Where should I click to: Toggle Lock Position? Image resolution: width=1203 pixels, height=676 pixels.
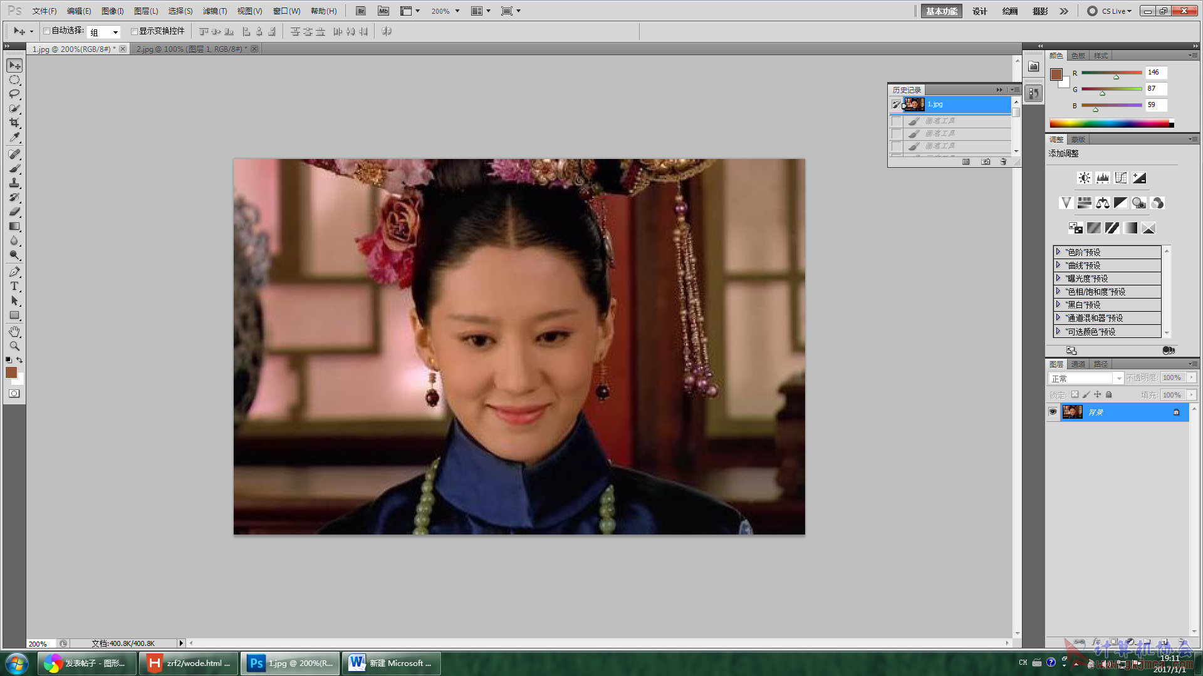pos(1097,394)
